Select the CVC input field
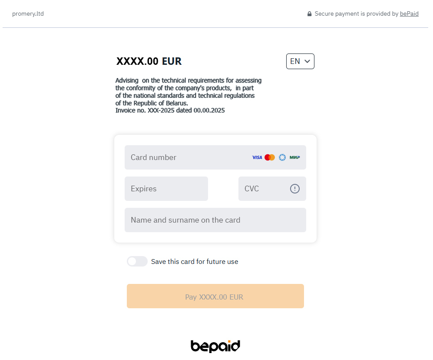The height and width of the screenshot is (360, 433). [x=263, y=189]
